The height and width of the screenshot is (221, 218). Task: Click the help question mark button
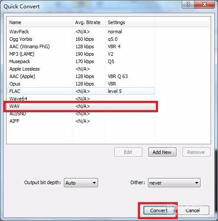point(188,4)
